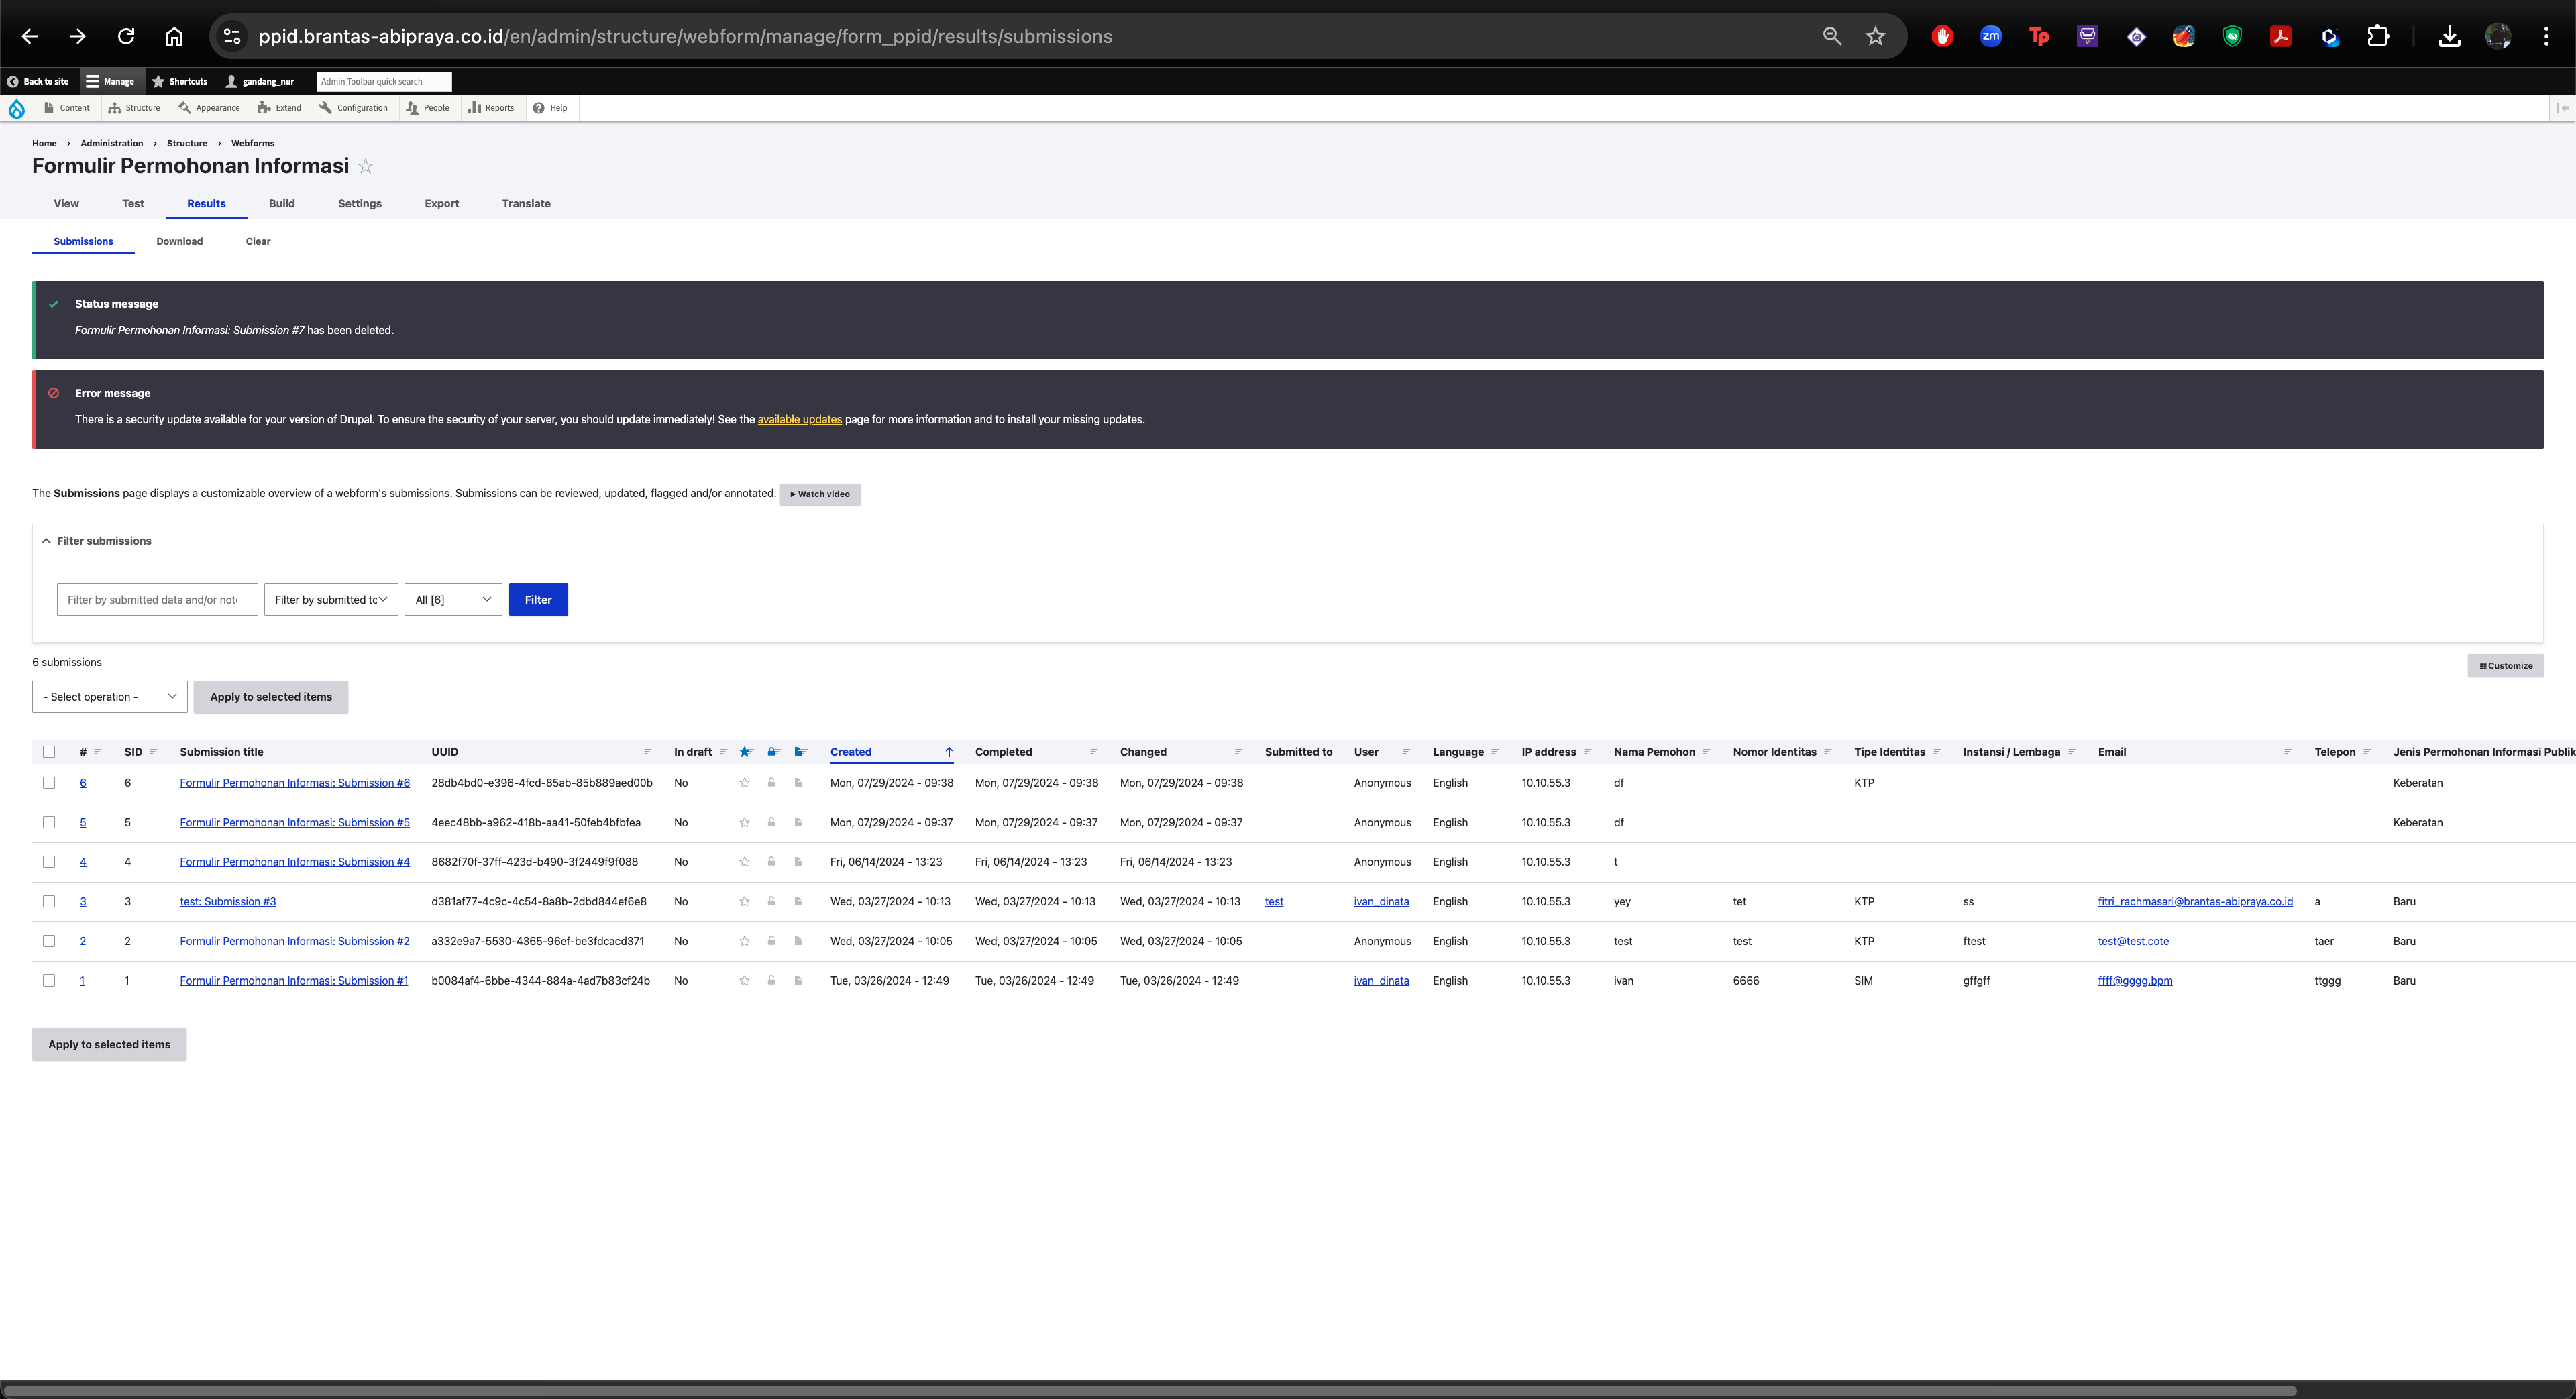Click notes icon in Submission #2 row
This screenshot has width=2576, height=1399.
[x=798, y=941]
